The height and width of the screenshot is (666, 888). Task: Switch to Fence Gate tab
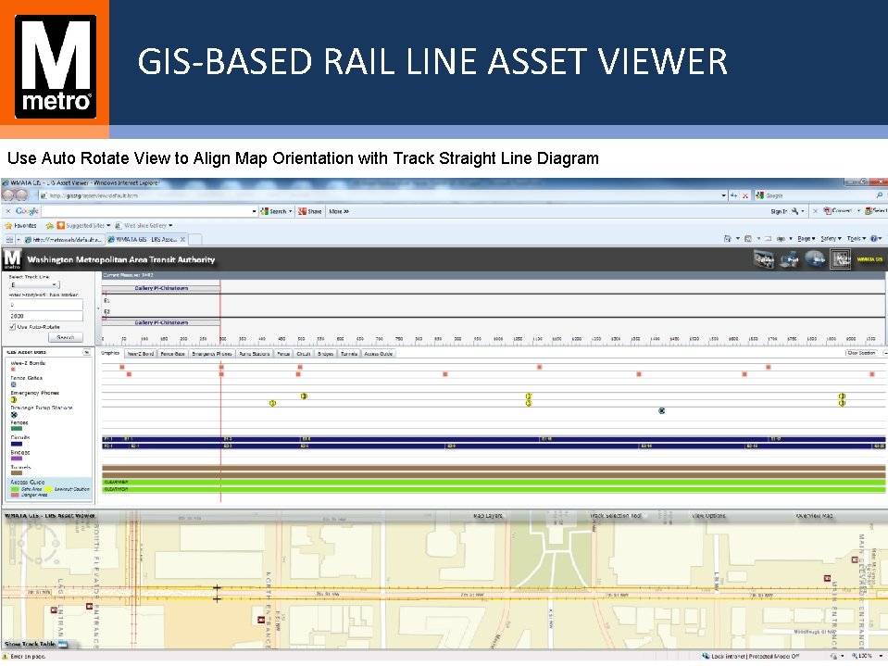coord(172,354)
